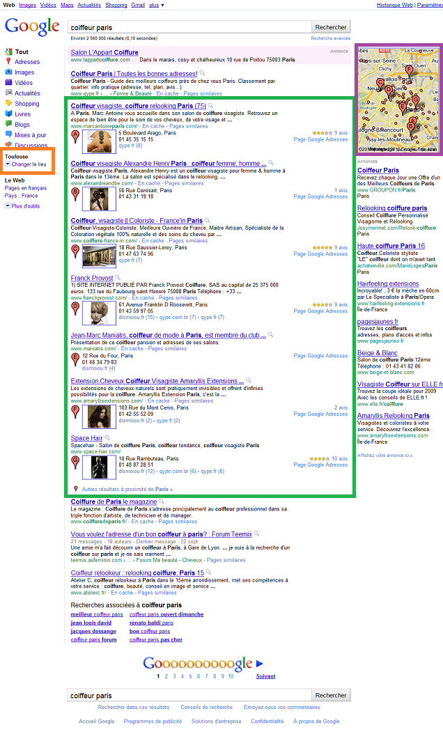The width and height of the screenshot is (443, 732).
Task: Click Space Hair result photo thumbnail
Action: tap(99, 467)
